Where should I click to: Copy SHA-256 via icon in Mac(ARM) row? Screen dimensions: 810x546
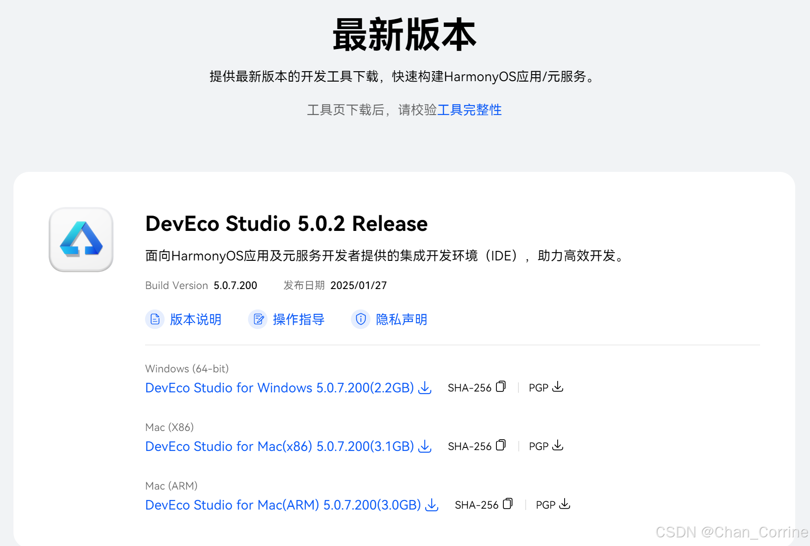508,503
